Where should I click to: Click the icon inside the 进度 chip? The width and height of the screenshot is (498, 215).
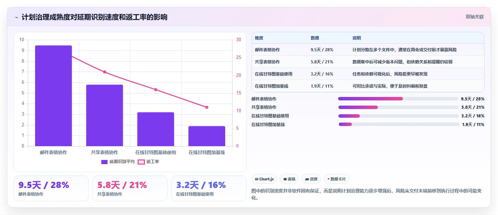click(307, 179)
